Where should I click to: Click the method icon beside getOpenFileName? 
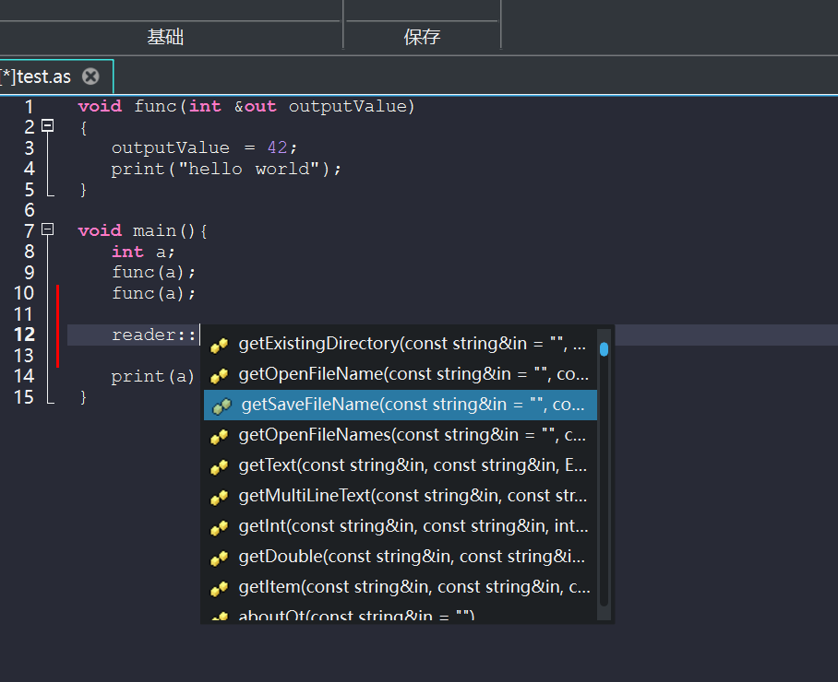[x=219, y=376]
